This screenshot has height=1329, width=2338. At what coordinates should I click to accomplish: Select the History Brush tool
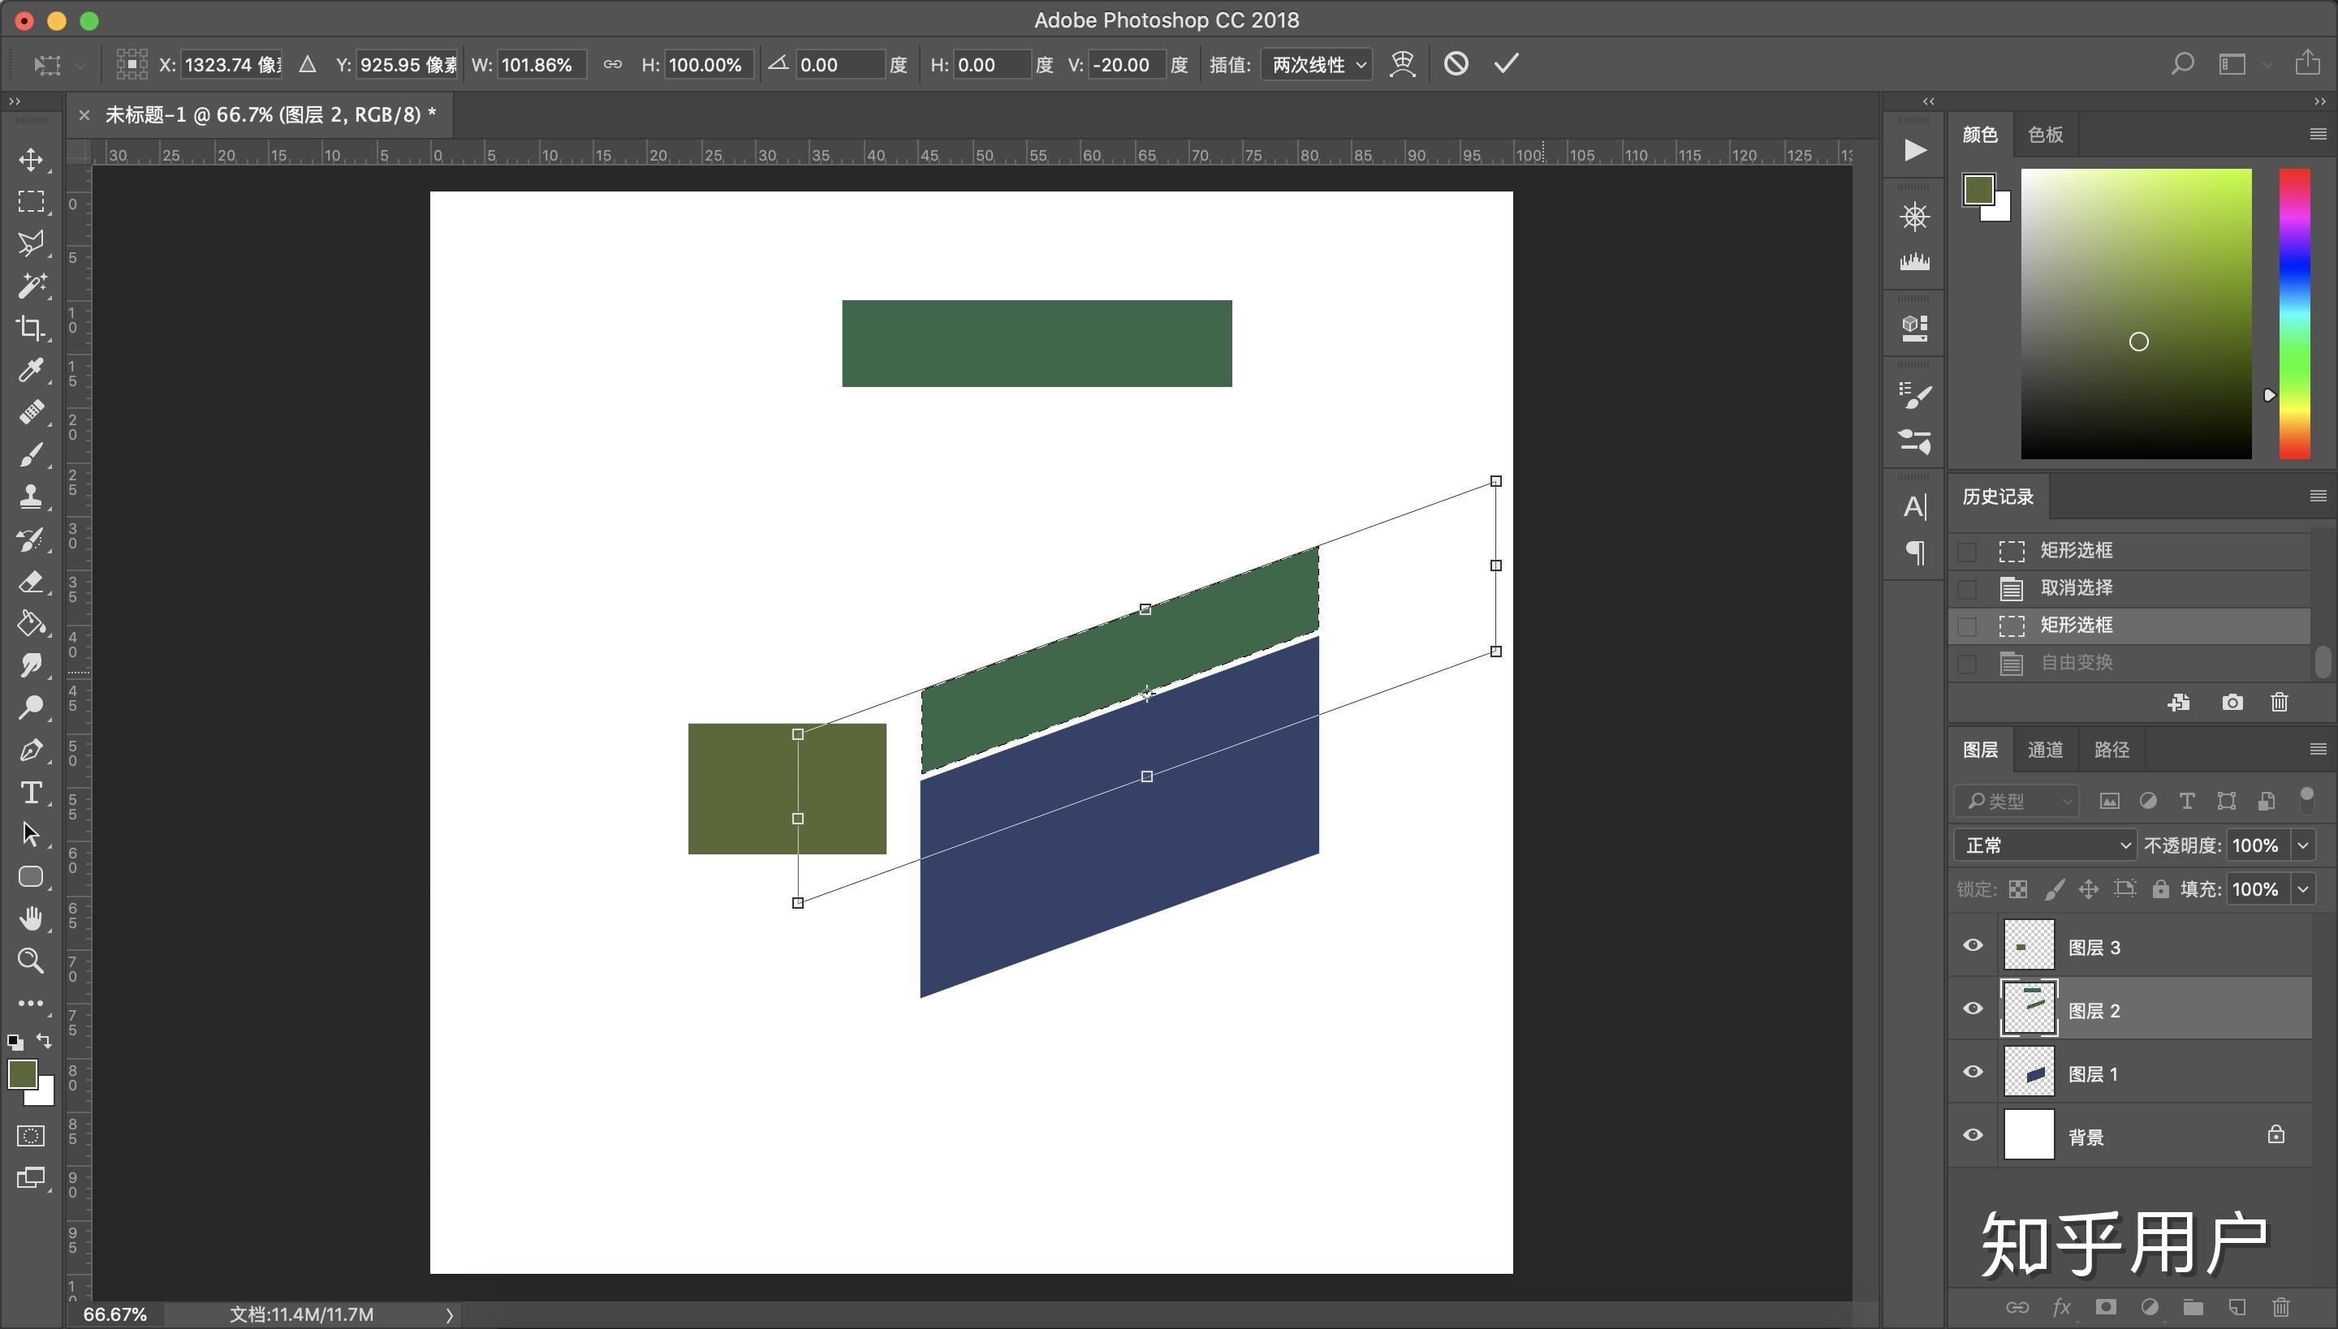[31, 540]
